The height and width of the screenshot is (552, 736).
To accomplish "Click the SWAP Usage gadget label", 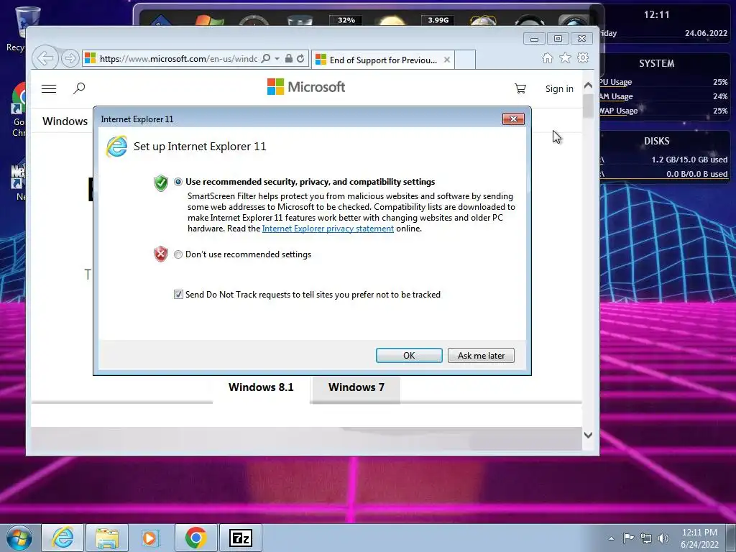I will 619,111.
